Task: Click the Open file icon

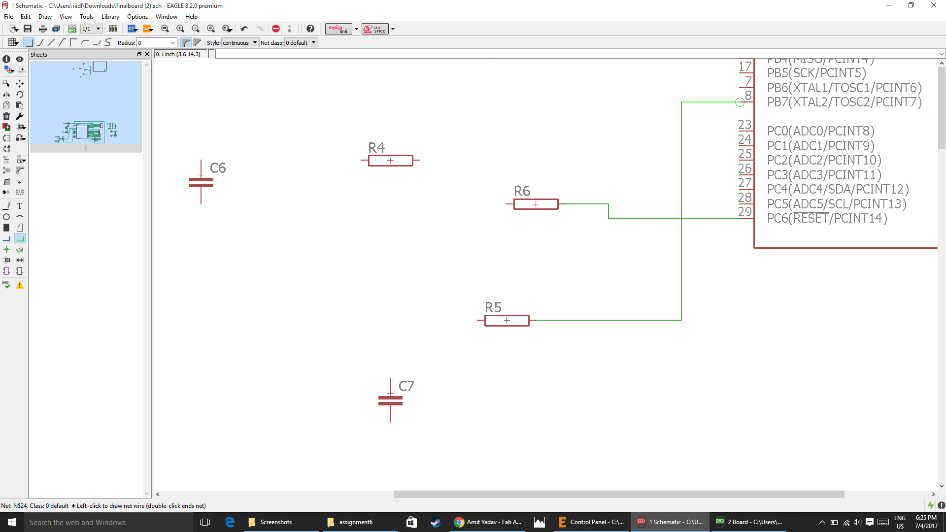Action: [x=13, y=29]
